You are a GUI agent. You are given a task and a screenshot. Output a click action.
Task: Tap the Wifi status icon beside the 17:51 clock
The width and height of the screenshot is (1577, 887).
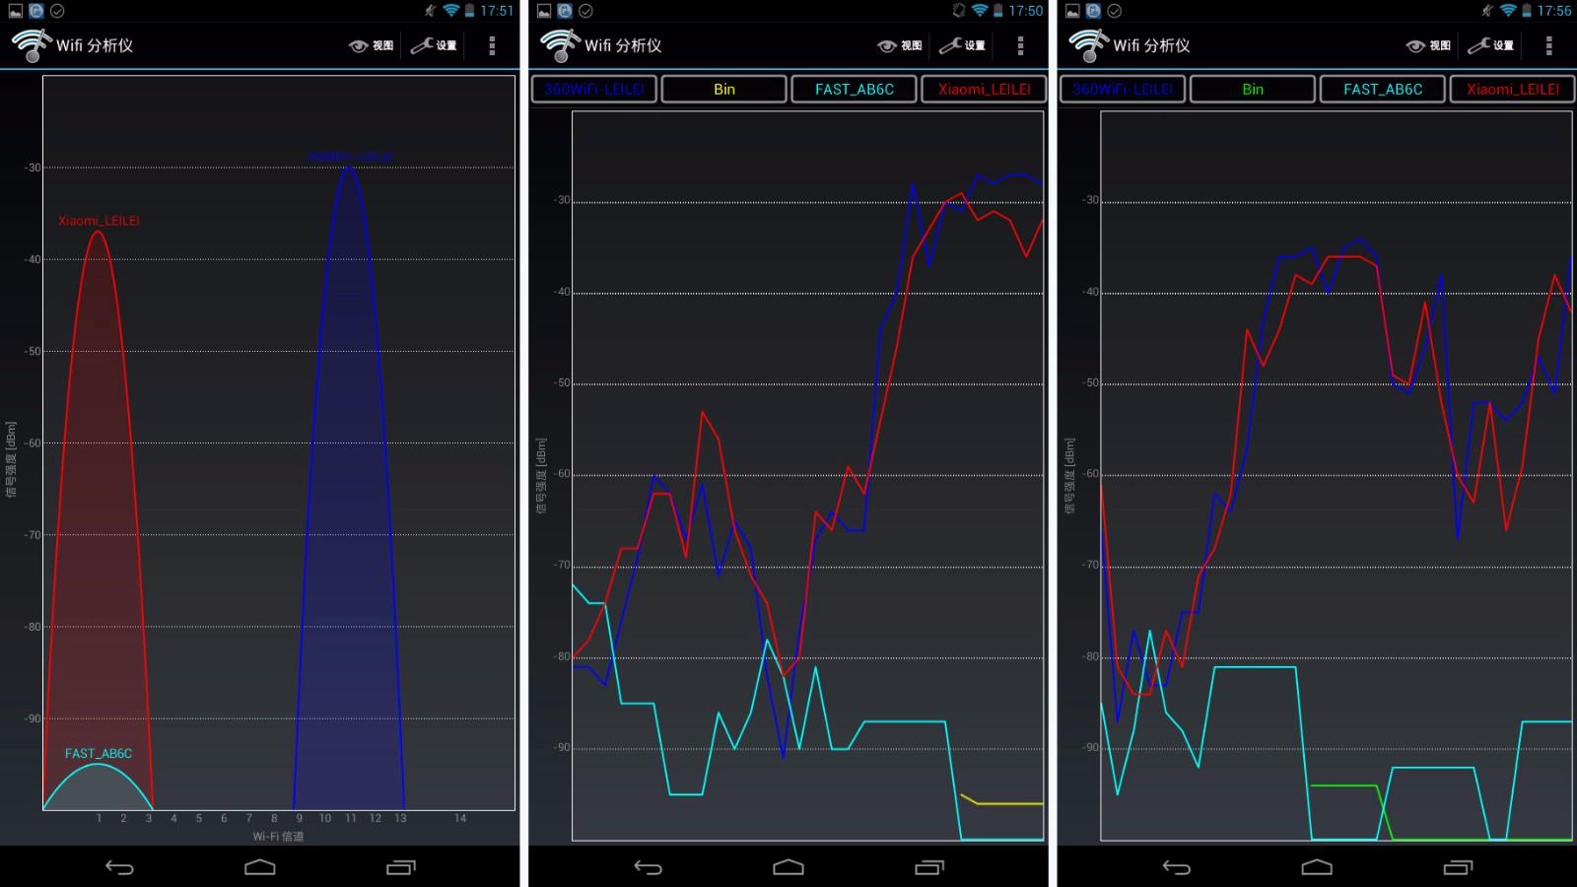tap(451, 11)
